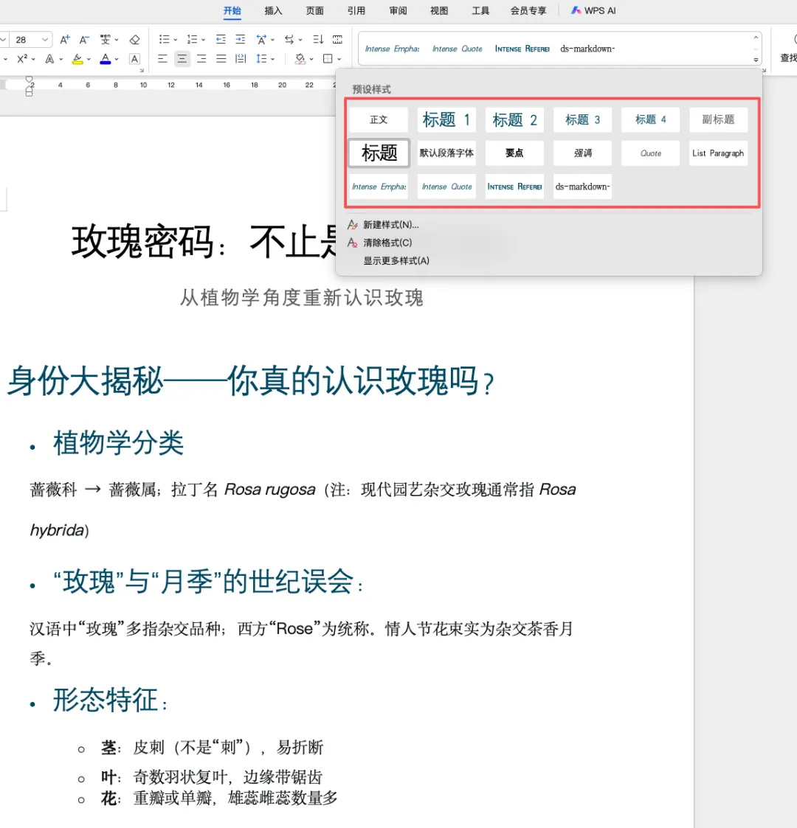Screen dimensions: 797x828
Task: Justify the paragraph text
Action: pyautogui.click(x=221, y=58)
